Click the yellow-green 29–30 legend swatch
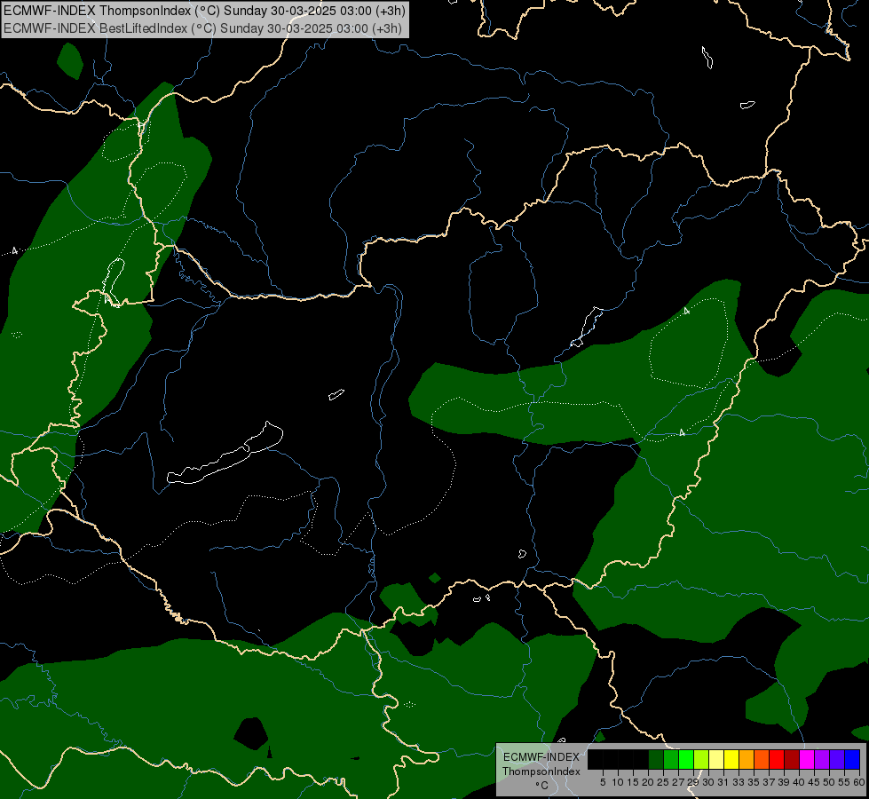This screenshot has height=799, width=869. [x=701, y=759]
